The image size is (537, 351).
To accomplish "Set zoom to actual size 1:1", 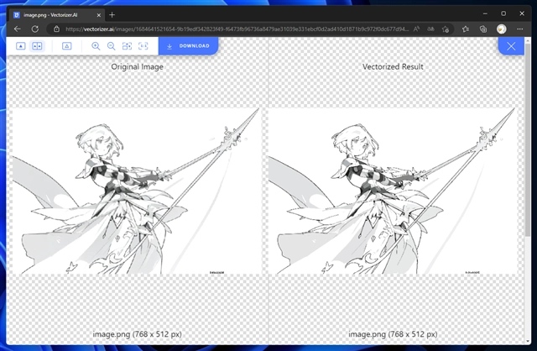I will 143,46.
